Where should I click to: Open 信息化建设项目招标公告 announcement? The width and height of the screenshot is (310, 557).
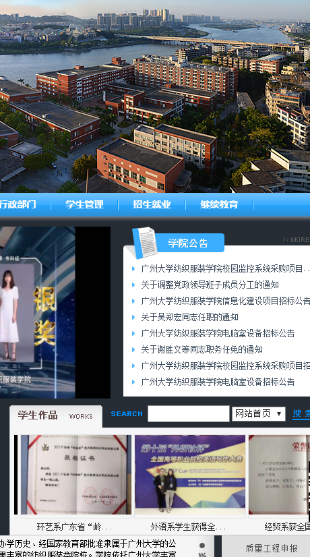(226, 301)
